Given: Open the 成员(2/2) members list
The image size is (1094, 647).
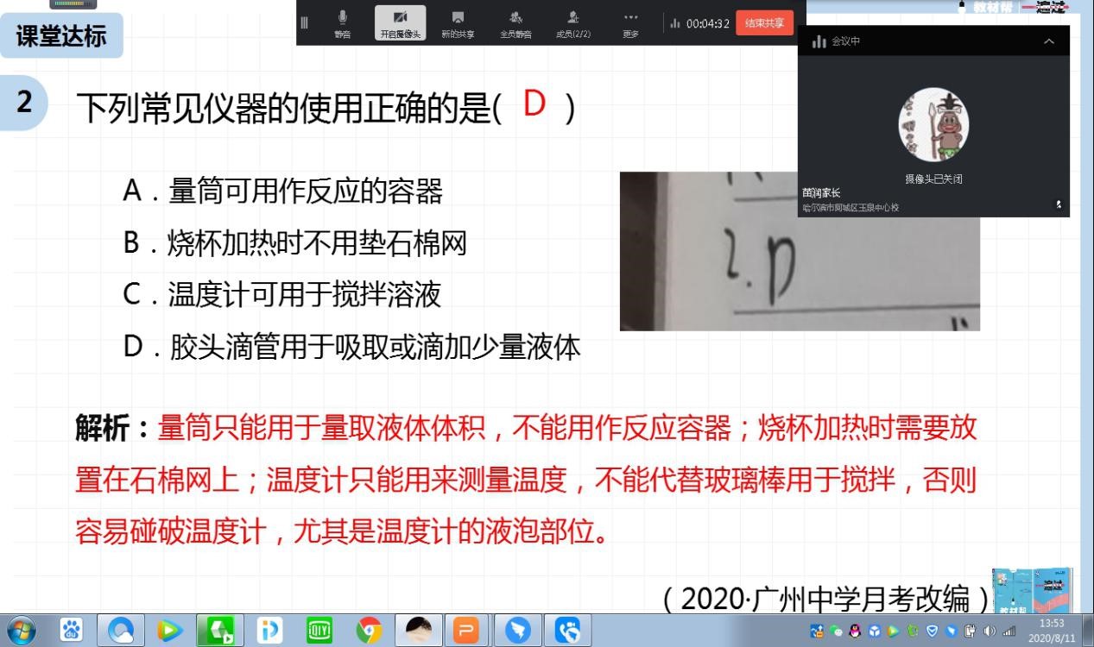Looking at the screenshot, I should [x=573, y=23].
